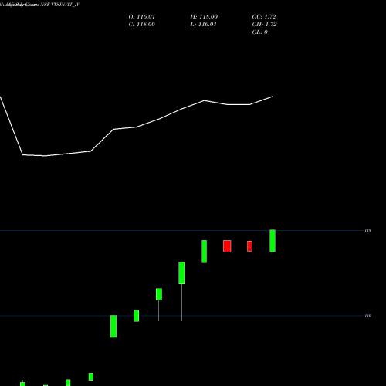Select the latest green candle touching 118 line
This screenshot has width=386, height=386.
click(x=273, y=241)
